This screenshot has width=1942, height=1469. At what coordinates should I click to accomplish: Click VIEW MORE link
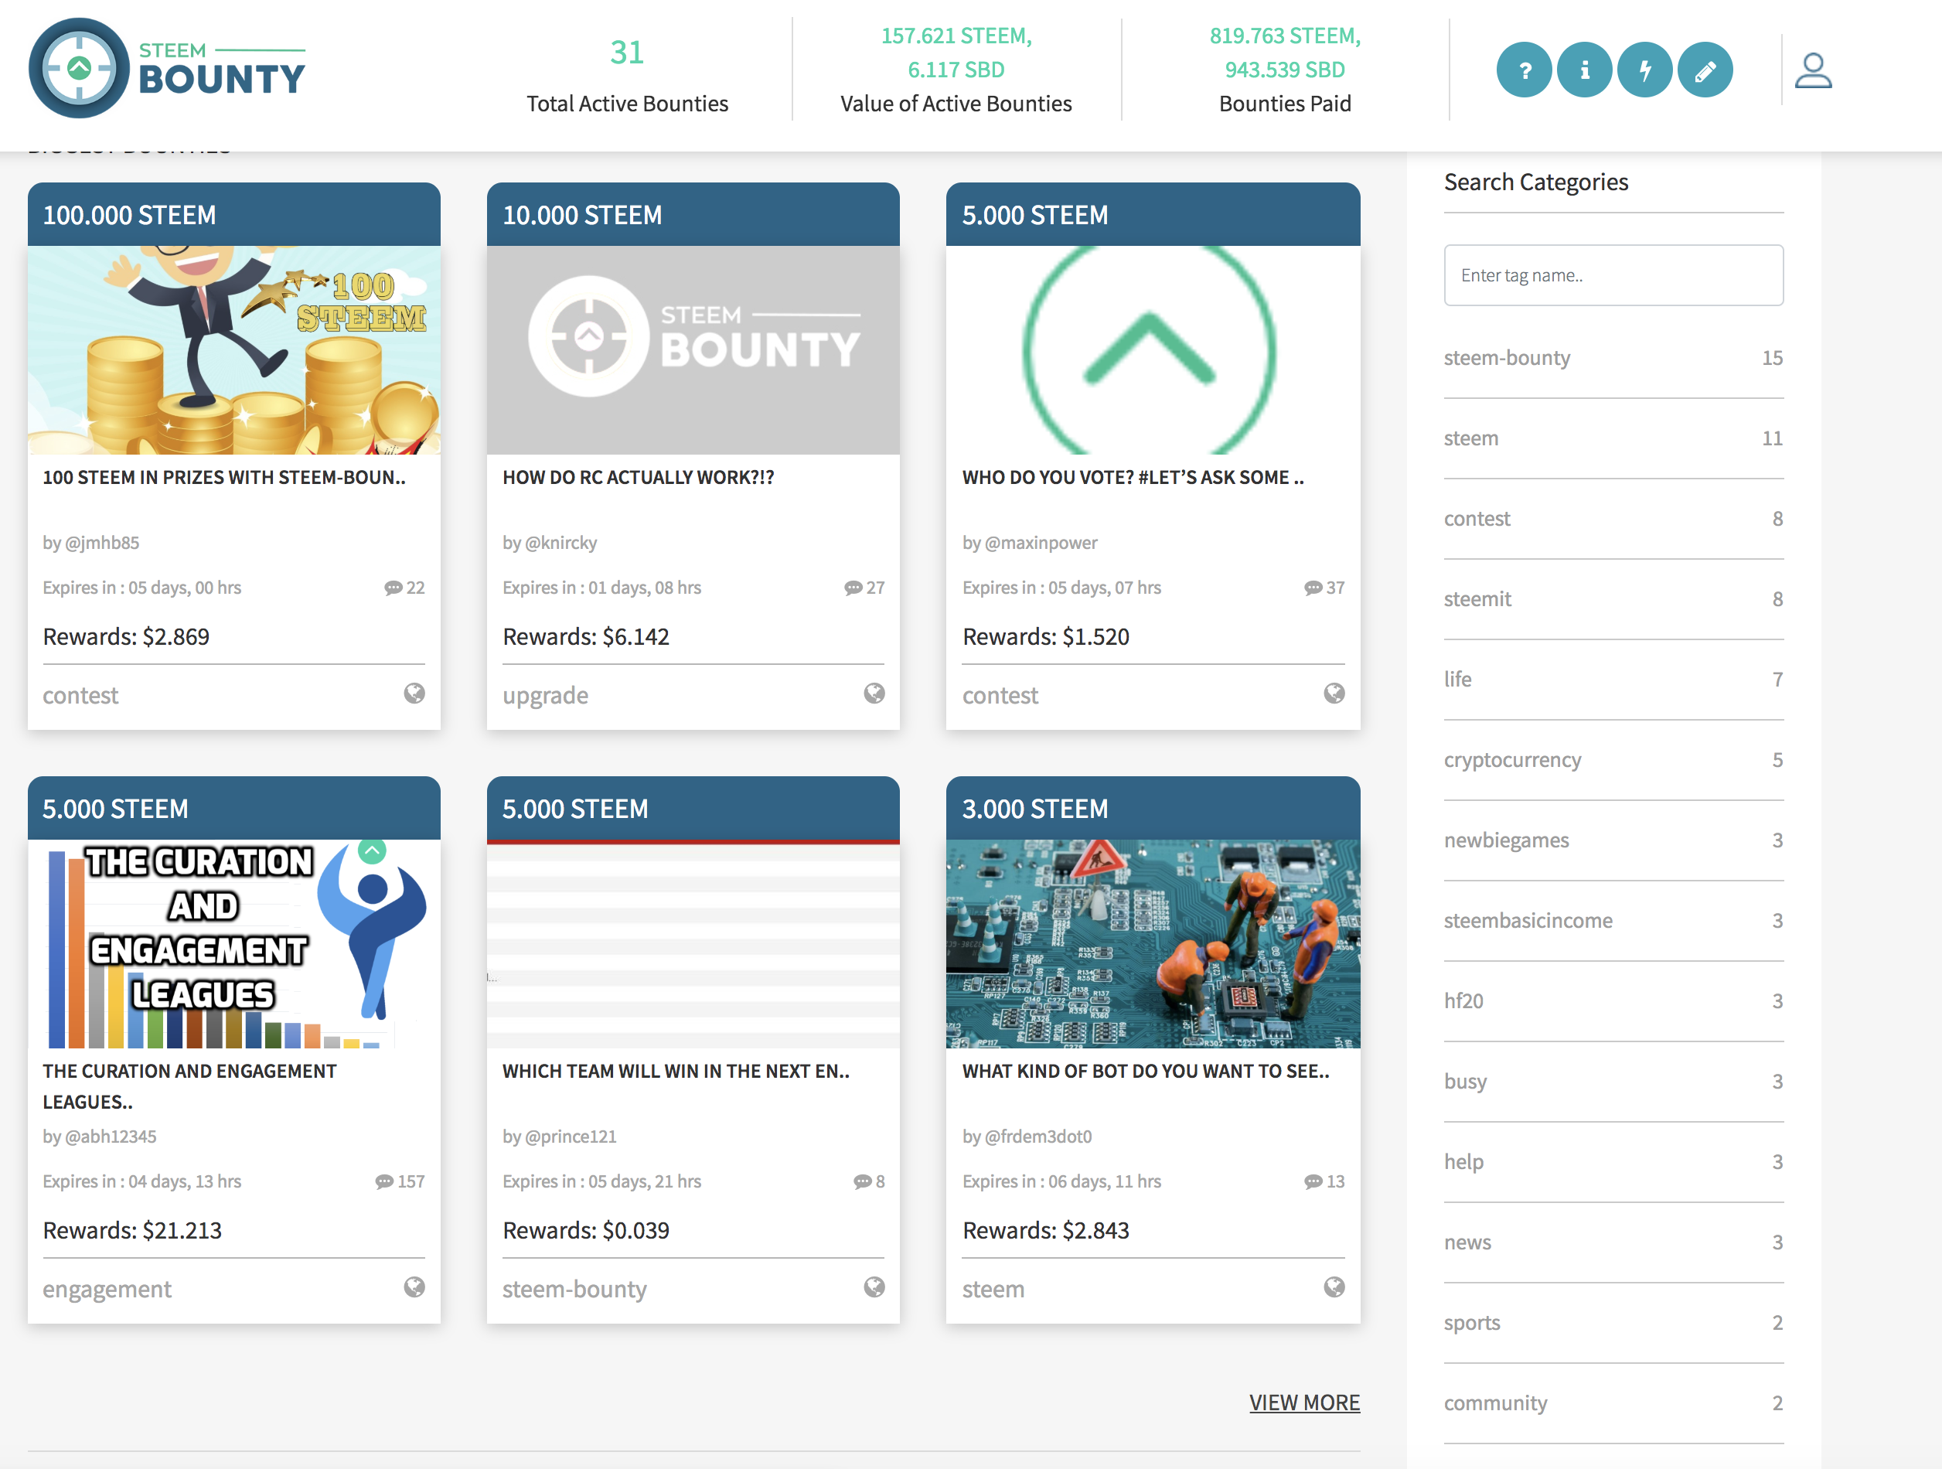pos(1305,1403)
